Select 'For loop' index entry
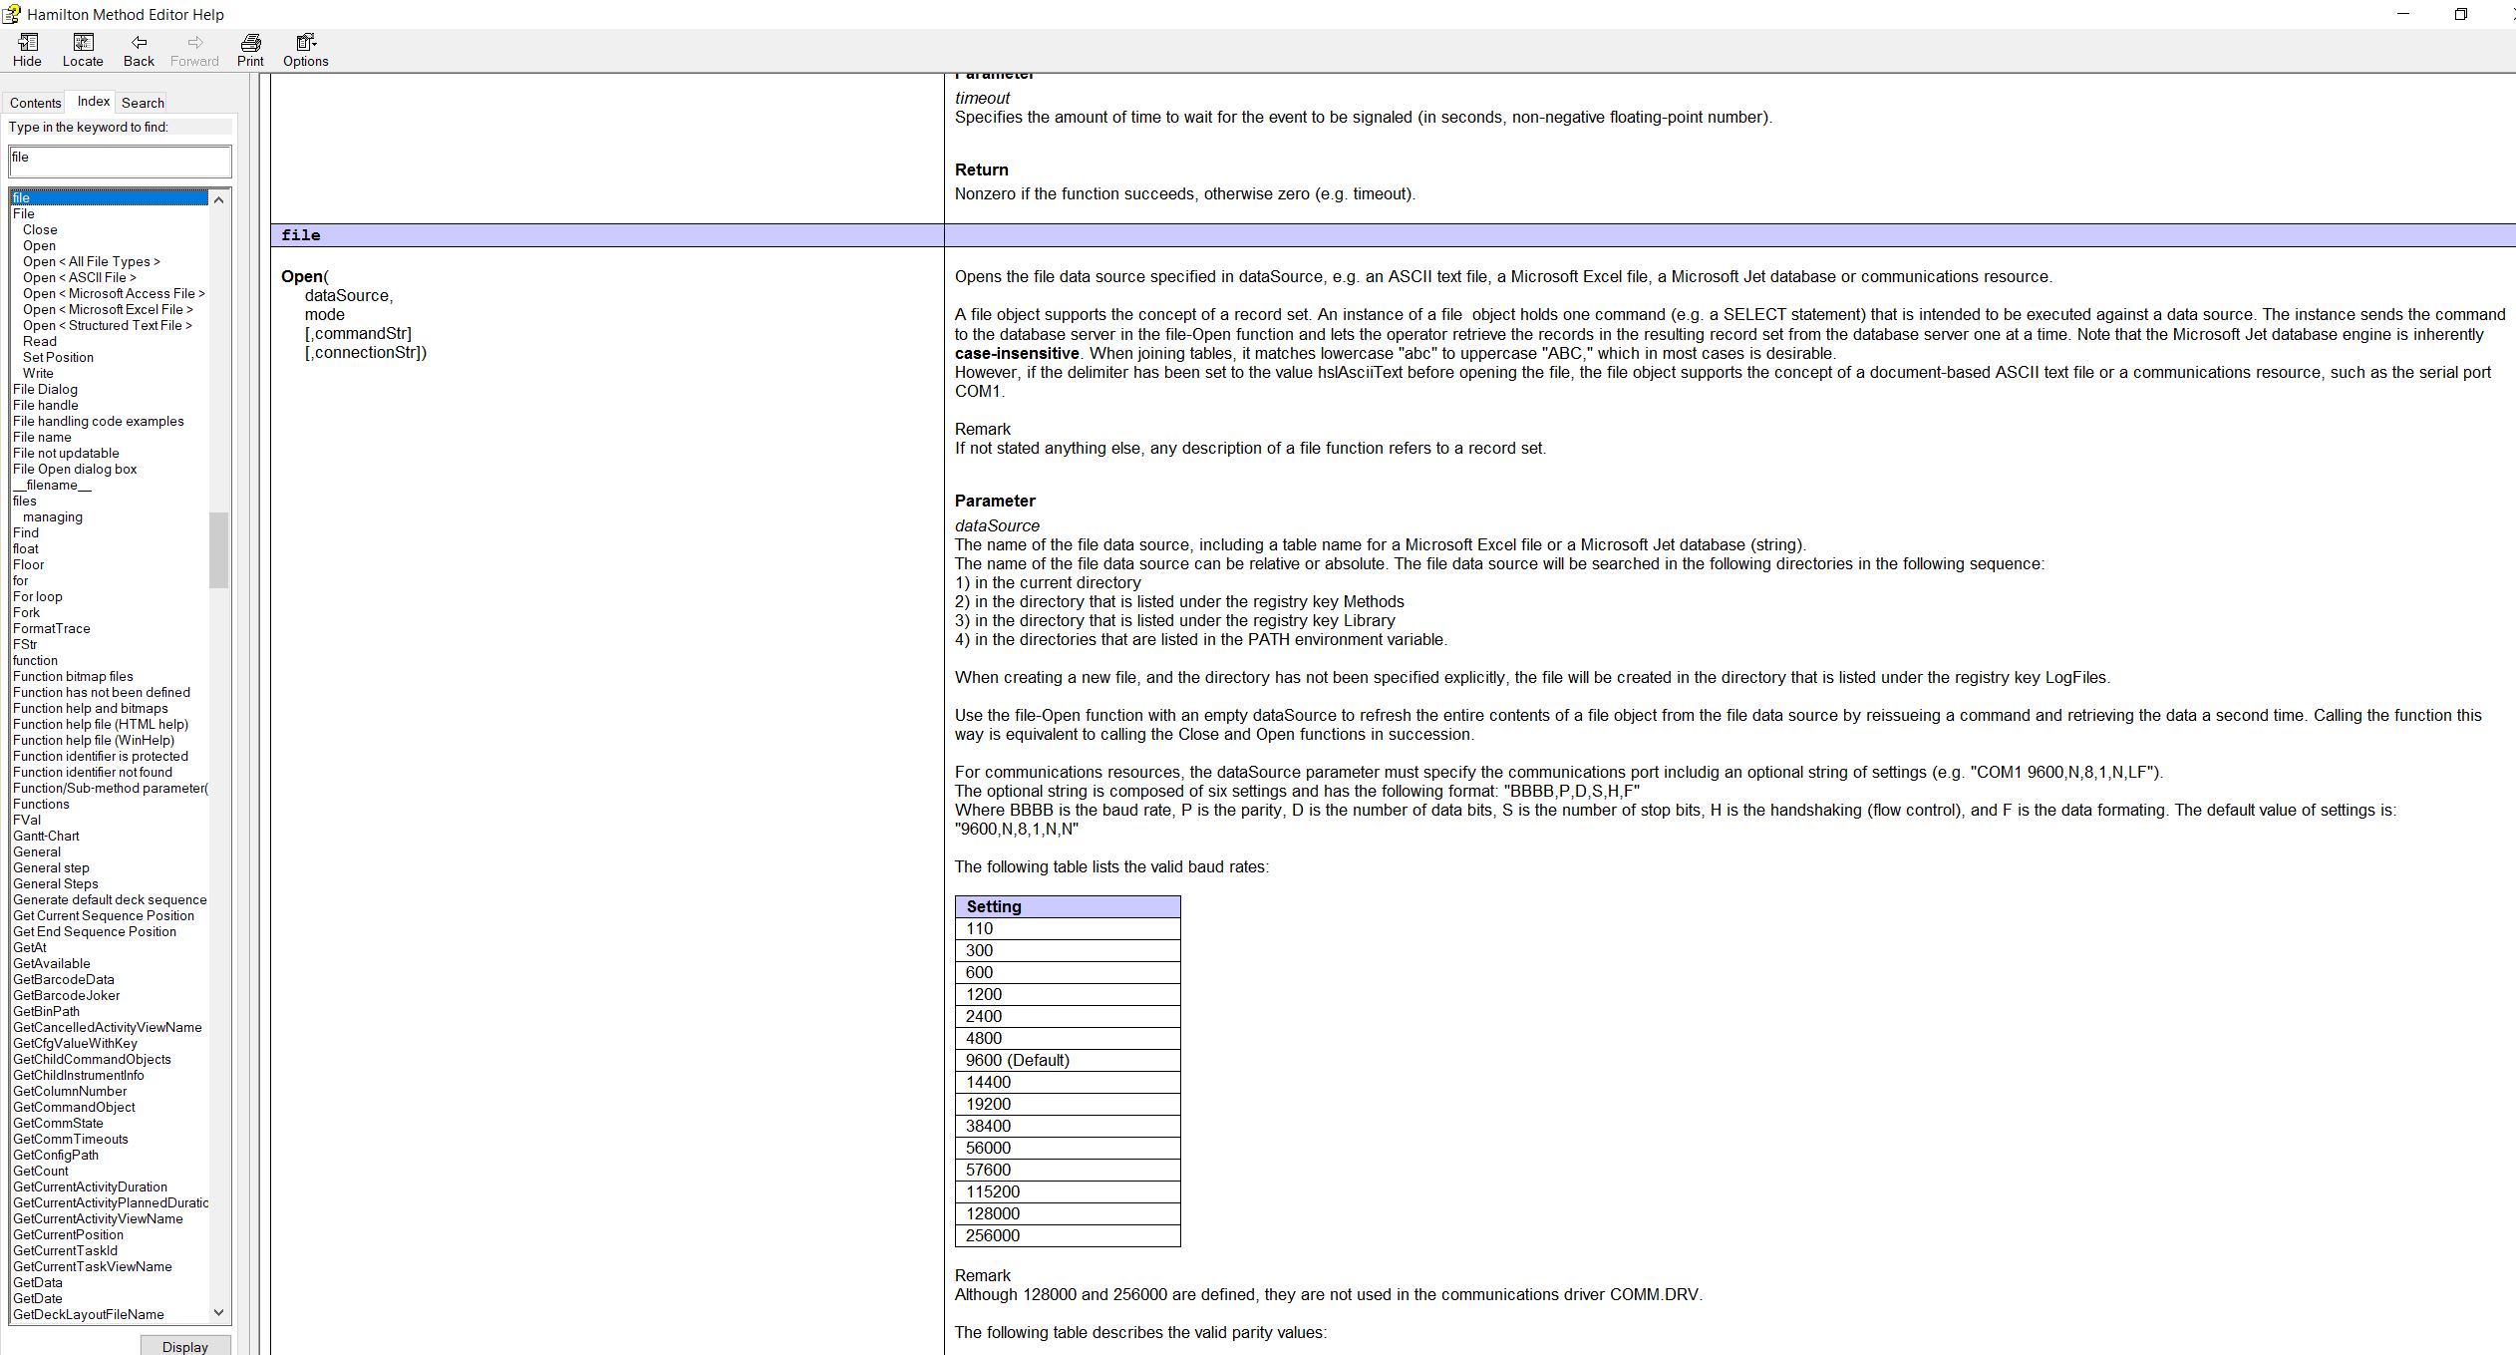Screen dimensions: 2516x1355 point(37,596)
